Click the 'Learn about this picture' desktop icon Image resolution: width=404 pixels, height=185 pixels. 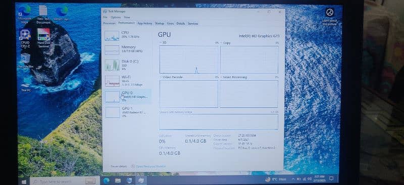click(330, 17)
